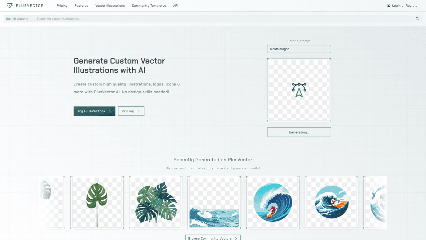The width and height of the screenshot is (426, 240).
Task: Click Browse Community Vectors button
Action: tap(213, 238)
